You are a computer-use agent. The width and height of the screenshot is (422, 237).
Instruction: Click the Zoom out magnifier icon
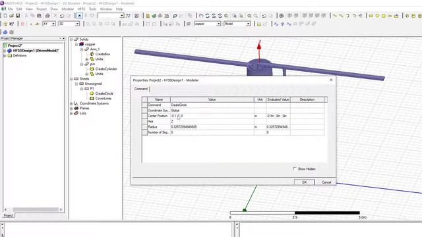tap(256, 16)
